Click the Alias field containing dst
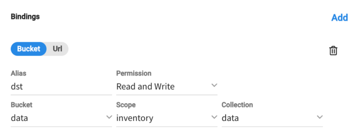The height and width of the screenshot is (140, 360). 61,87
